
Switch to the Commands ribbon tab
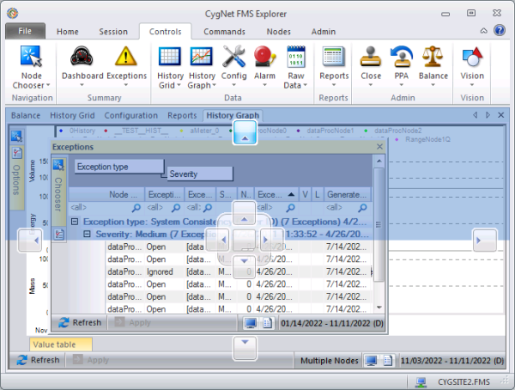pyautogui.click(x=224, y=32)
